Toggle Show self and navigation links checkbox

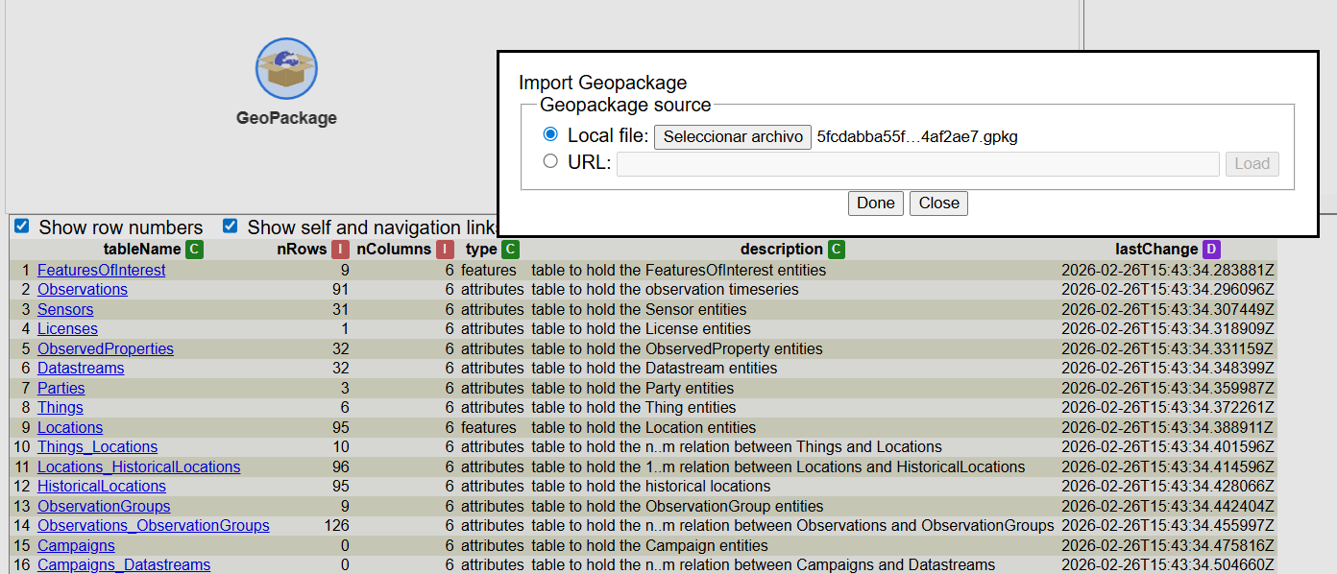pos(231,227)
